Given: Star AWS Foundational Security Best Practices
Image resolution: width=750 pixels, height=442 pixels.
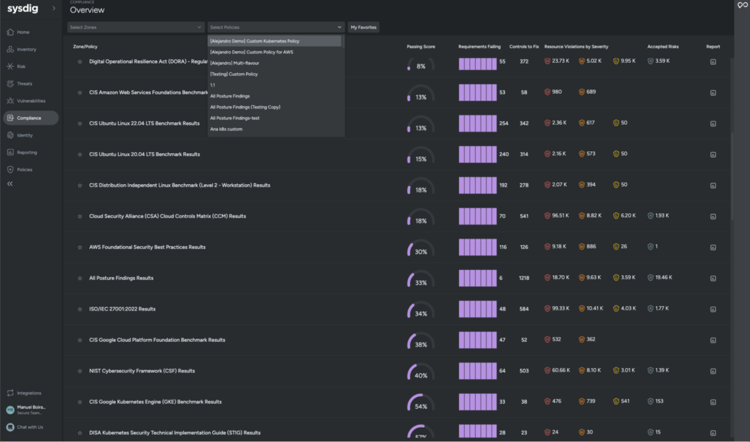Looking at the screenshot, I should coord(80,248).
